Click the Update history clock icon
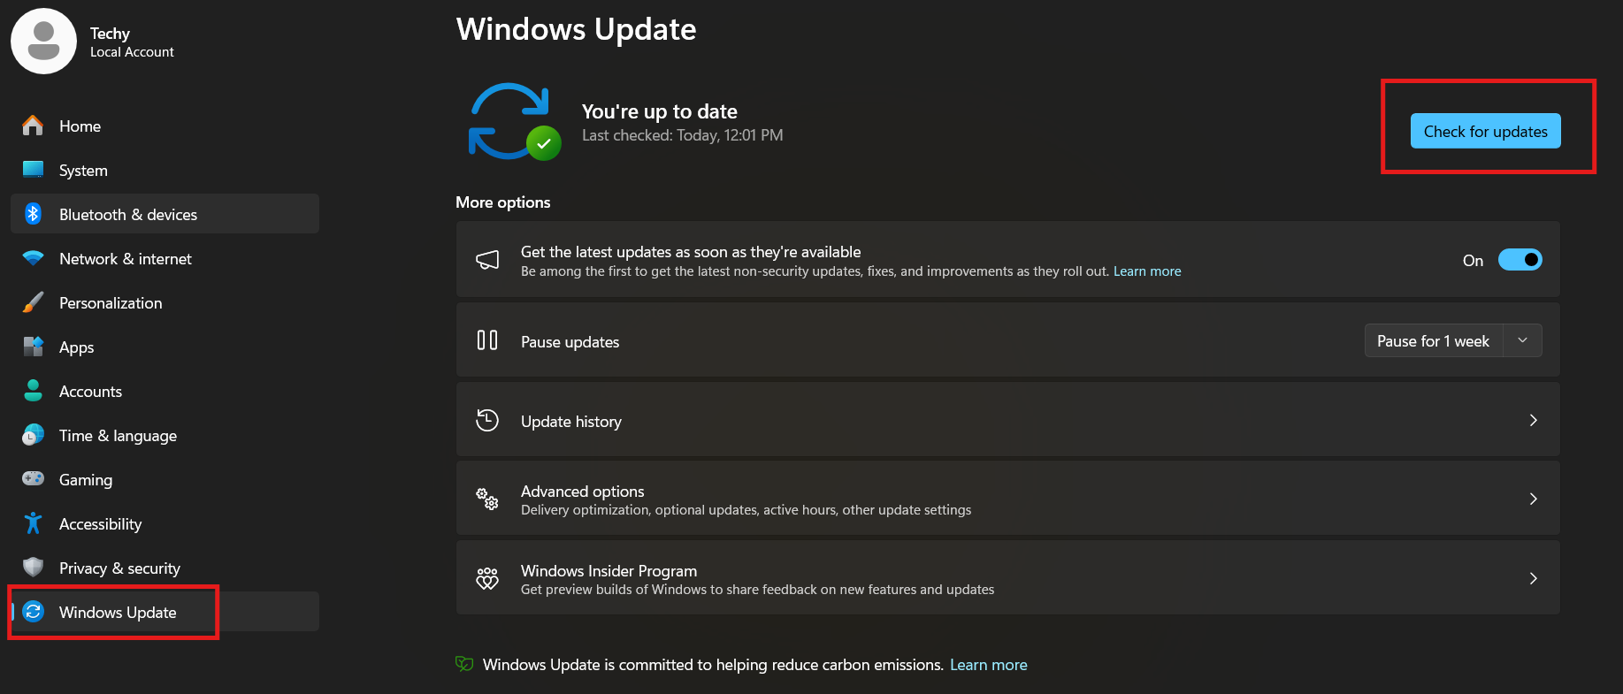 pos(487,420)
